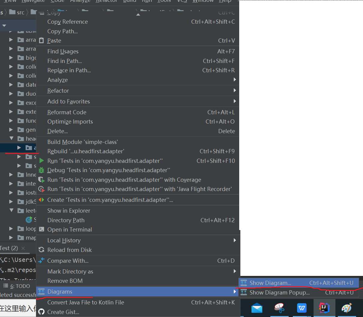Expand the Local History submenu arrow
The image size is (363, 317).
235,240
